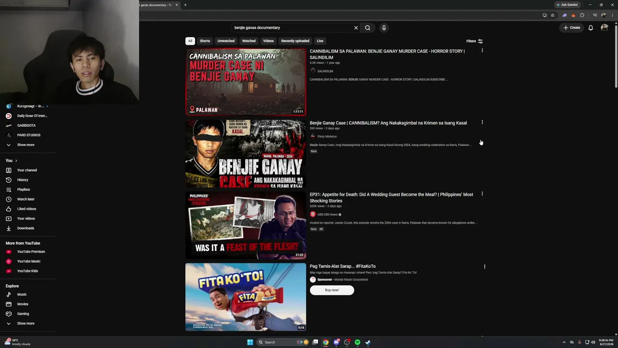Filter results to Unwatched videos

226,41
